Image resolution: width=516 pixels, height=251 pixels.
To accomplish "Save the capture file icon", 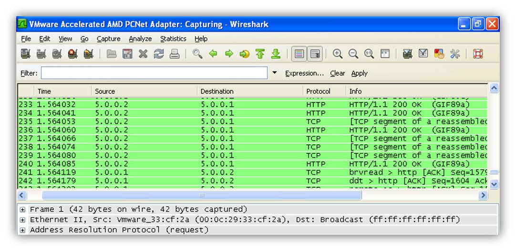I will tap(127, 53).
